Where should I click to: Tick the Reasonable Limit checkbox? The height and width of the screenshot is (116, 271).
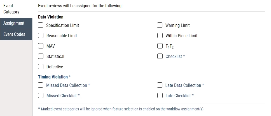[x=41, y=36]
